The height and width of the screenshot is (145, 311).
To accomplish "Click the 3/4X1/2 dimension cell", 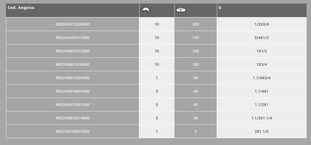I will click(x=262, y=38).
